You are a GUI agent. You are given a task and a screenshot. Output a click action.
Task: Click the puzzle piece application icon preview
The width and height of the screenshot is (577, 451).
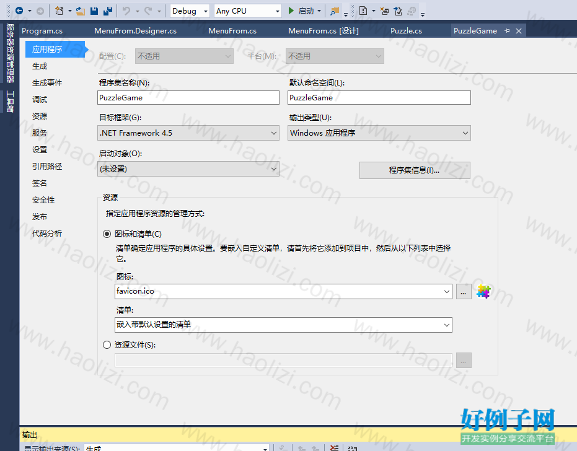click(483, 291)
